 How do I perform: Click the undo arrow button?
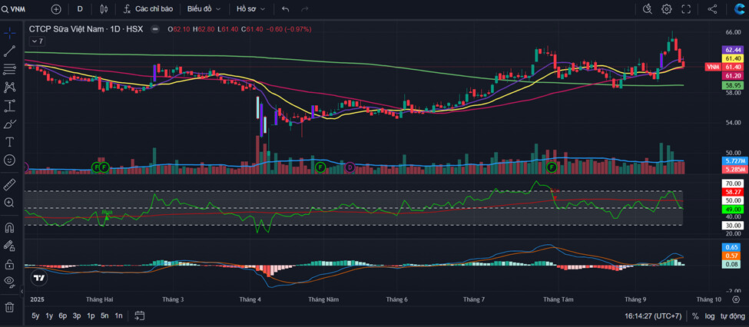pyautogui.click(x=286, y=9)
